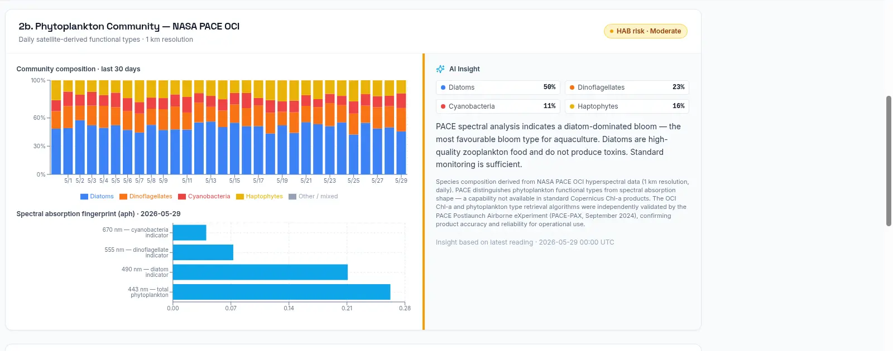This screenshot has width=893, height=351.
Task: Click the '0.14' value on absorption axis
Action: click(x=289, y=308)
